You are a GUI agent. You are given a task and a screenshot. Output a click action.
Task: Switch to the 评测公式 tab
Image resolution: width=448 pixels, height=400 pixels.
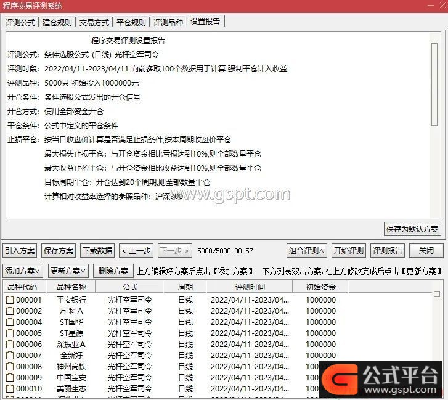click(x=20, y=22)
